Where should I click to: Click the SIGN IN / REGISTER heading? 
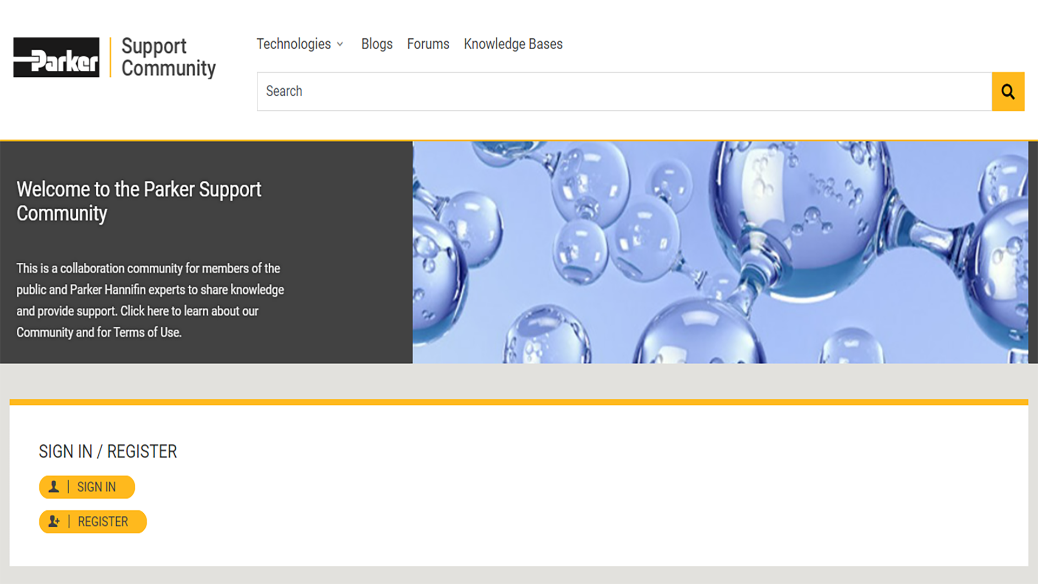108,452
